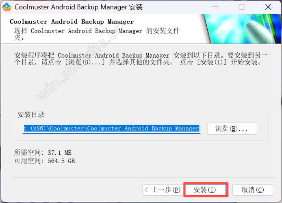Click the 所需空间: 37.1 MB text

click(x=43, y=153)
